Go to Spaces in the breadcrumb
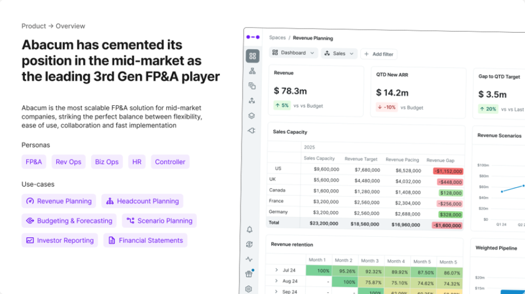The image size is (525, 294). 277,38
